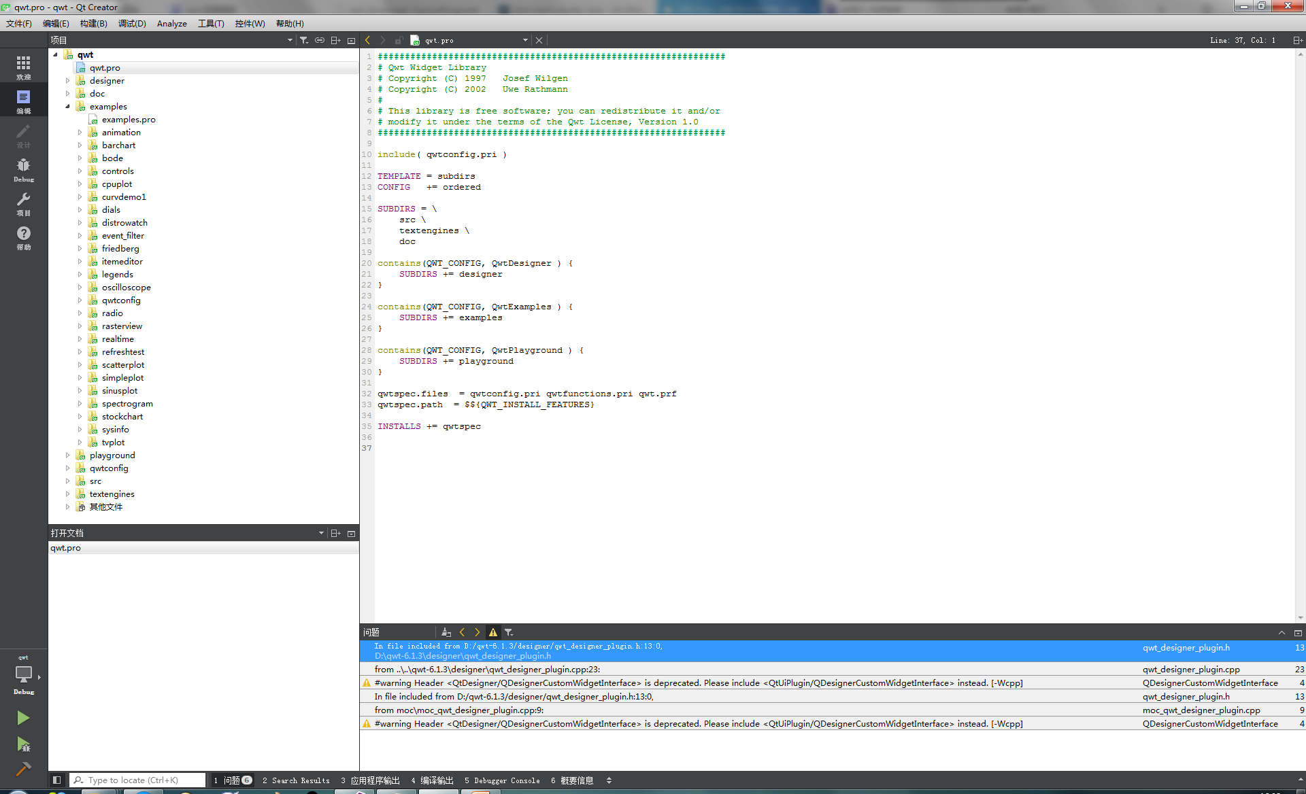Click the warning filter icon in Issues toolbar
This screenshot has width=1306, height=794.
point(492,633)
